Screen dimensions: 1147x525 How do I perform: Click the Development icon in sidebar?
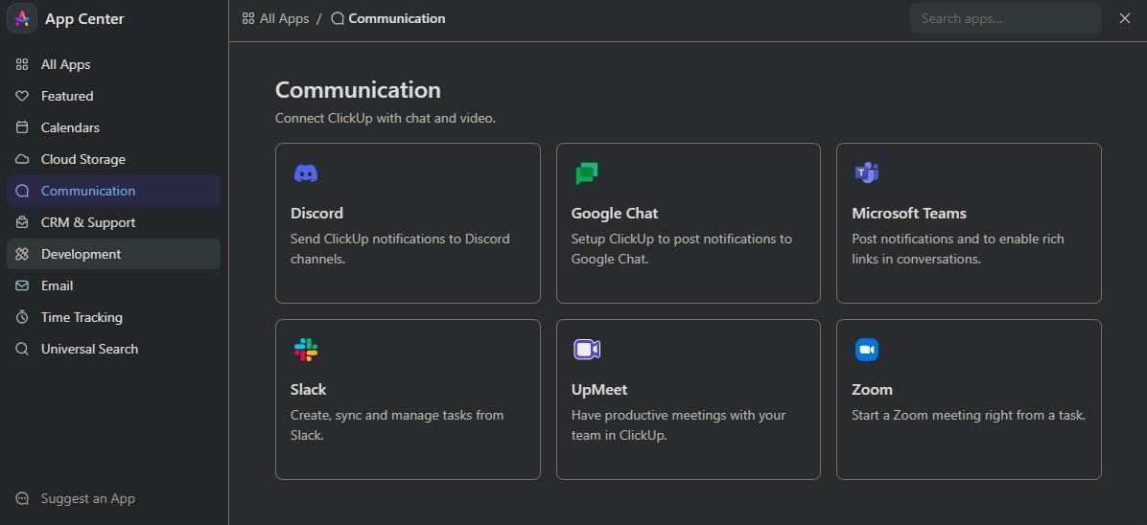coord(22,254)
